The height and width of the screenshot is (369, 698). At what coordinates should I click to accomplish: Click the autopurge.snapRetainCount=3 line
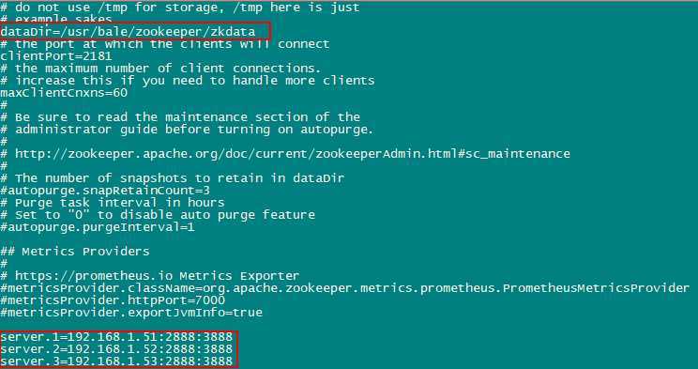(105, 191)
